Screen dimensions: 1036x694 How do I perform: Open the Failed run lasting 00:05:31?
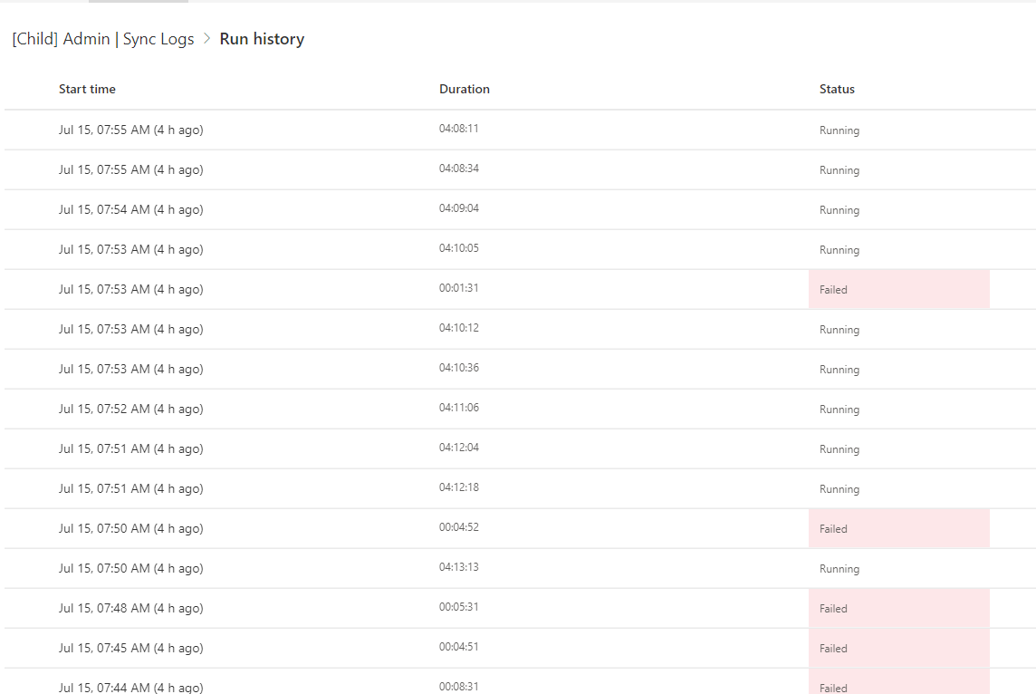[x=458, y=607]
